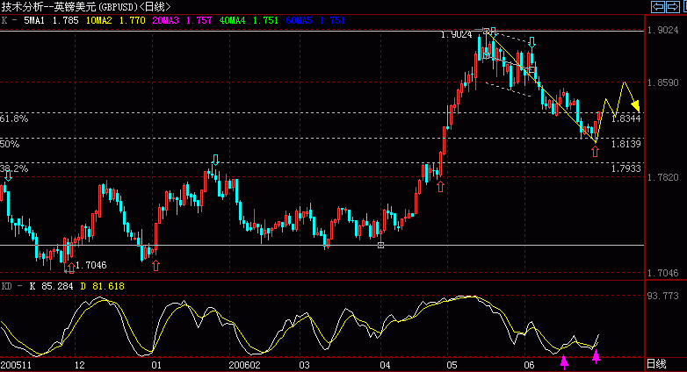
Task: Click the 93.773 KD axis value
Action: 663,296
